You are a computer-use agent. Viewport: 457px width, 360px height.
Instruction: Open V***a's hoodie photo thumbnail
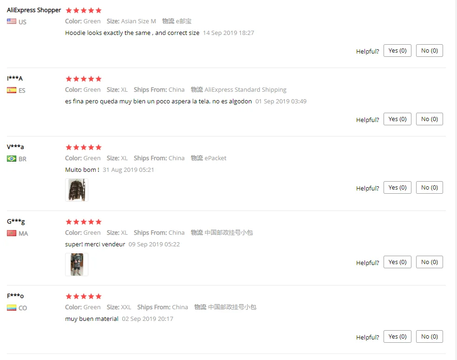(77, 190)
